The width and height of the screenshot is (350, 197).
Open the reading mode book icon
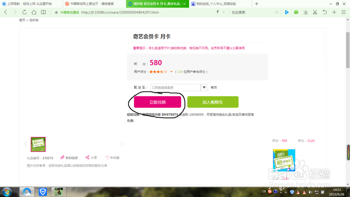43,12
